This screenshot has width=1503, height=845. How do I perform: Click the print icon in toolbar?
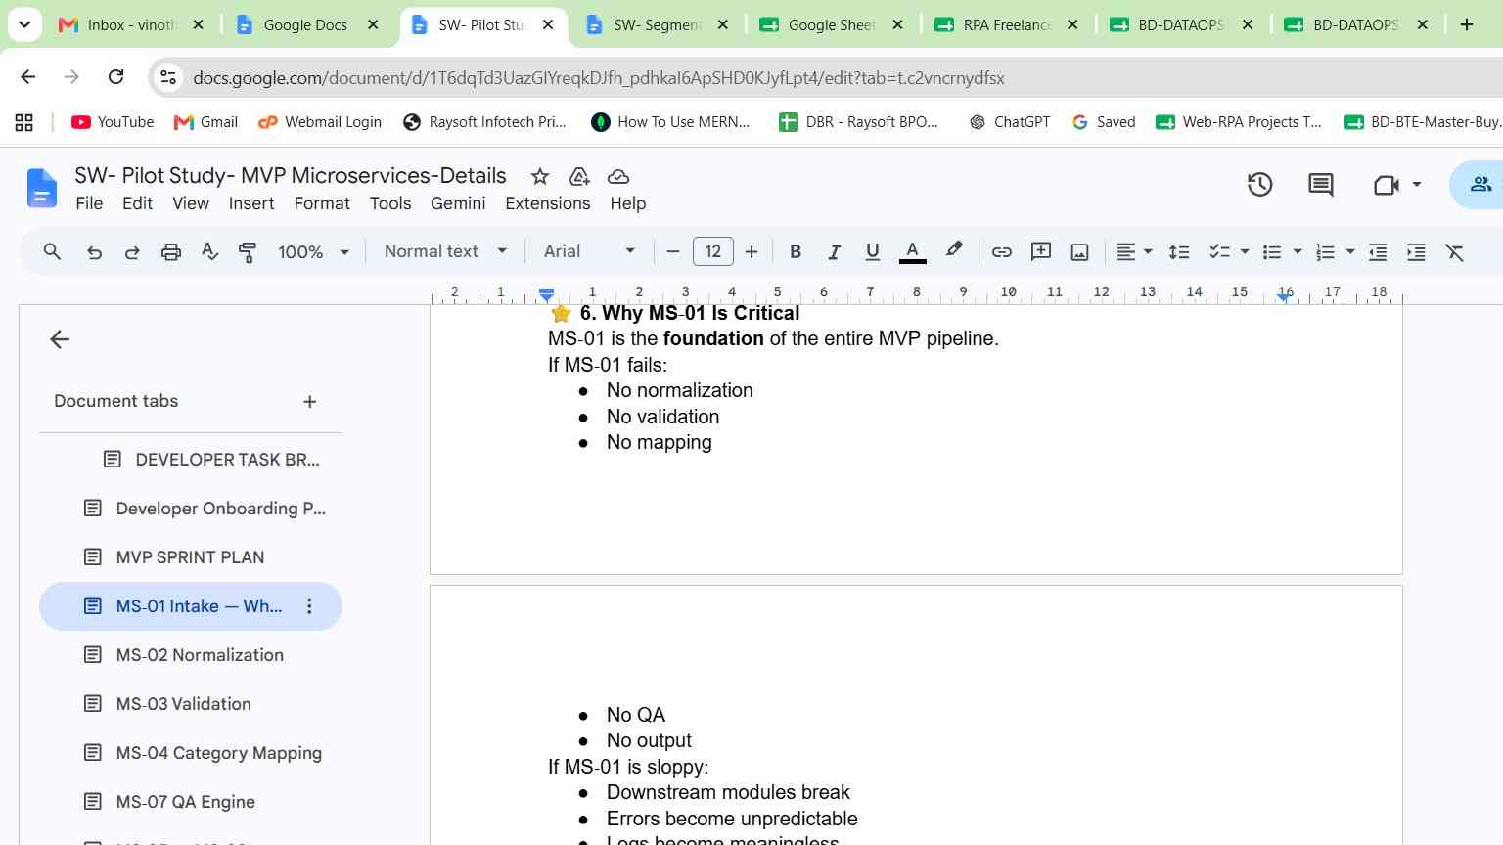(171, 252)
